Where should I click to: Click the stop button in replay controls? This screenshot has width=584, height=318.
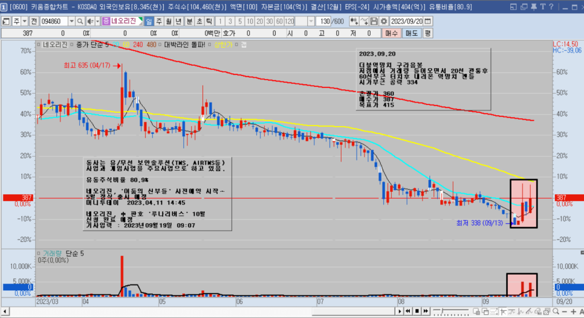[x=417, y=311]
